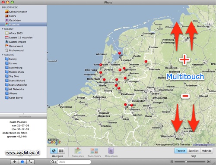This screenshot has width=216, height=165.
Task: Collapse the RECENT section triangle
Action: 3,29
